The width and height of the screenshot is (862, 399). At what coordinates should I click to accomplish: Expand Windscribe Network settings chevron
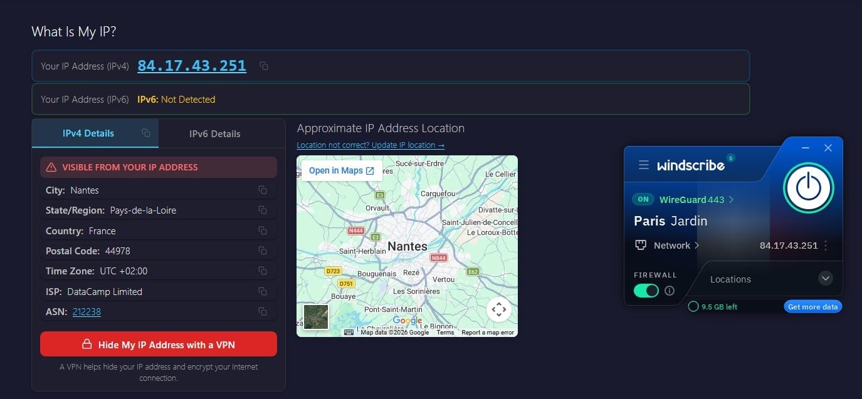click(x=697, y=246)
